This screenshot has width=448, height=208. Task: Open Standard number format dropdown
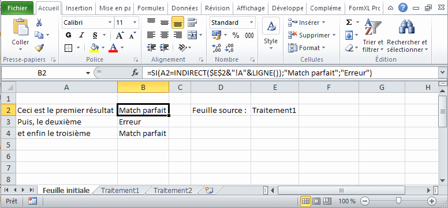coord(251,22)
